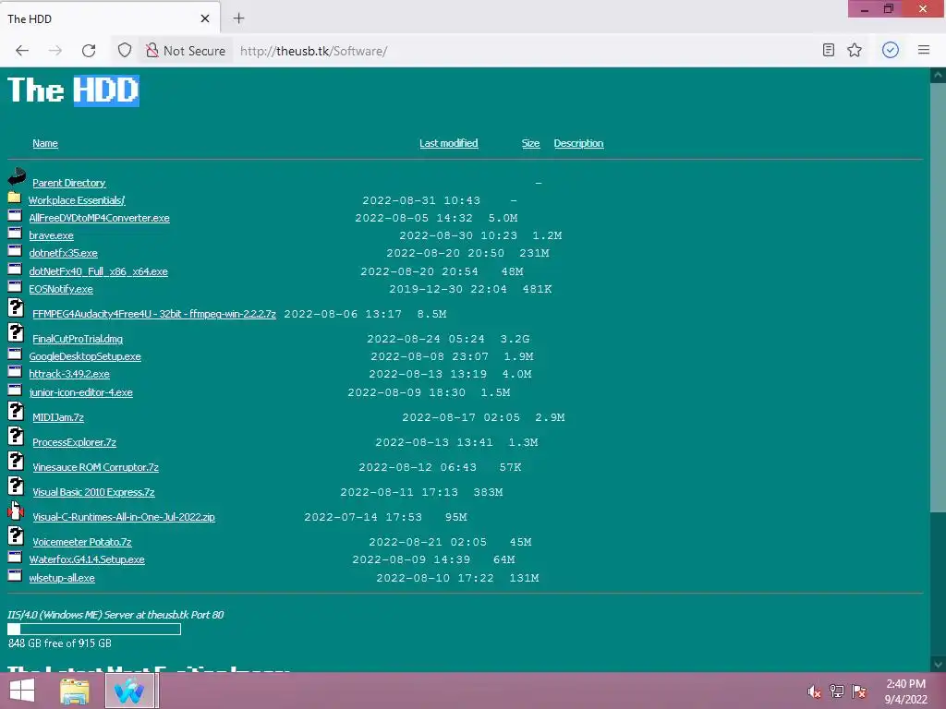
Task: Click the icon beside dotnetfx35.exe
Action: tap(15, 250)
